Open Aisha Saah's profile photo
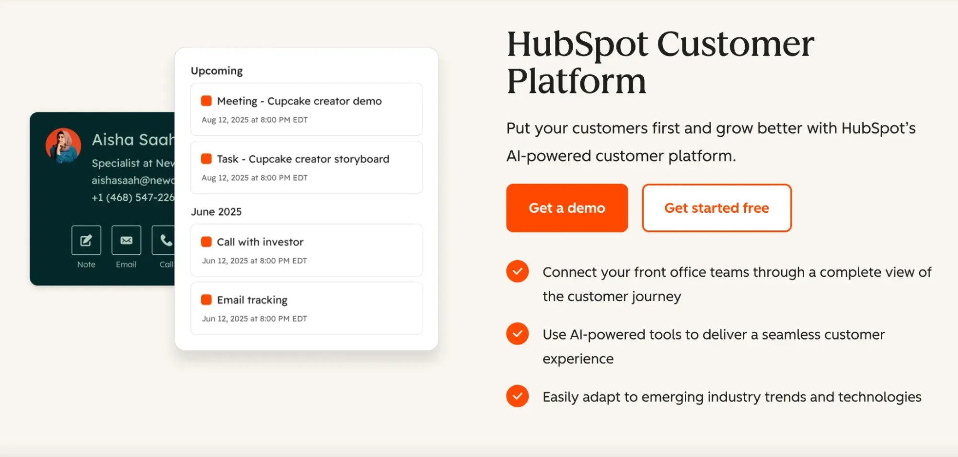This screenshot has height=457, width=958. coord(64,145)
